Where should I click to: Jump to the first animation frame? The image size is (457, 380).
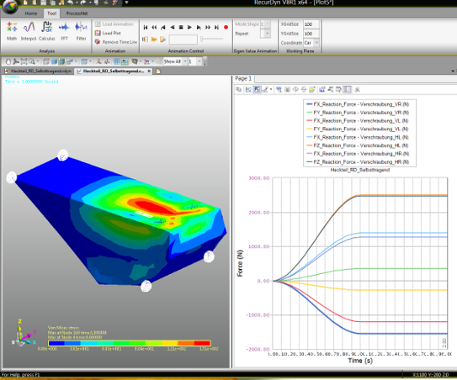146,27
